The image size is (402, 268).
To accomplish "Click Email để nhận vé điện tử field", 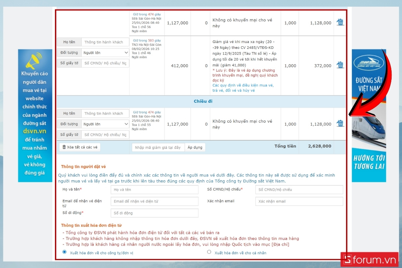I will click(154, 201).
